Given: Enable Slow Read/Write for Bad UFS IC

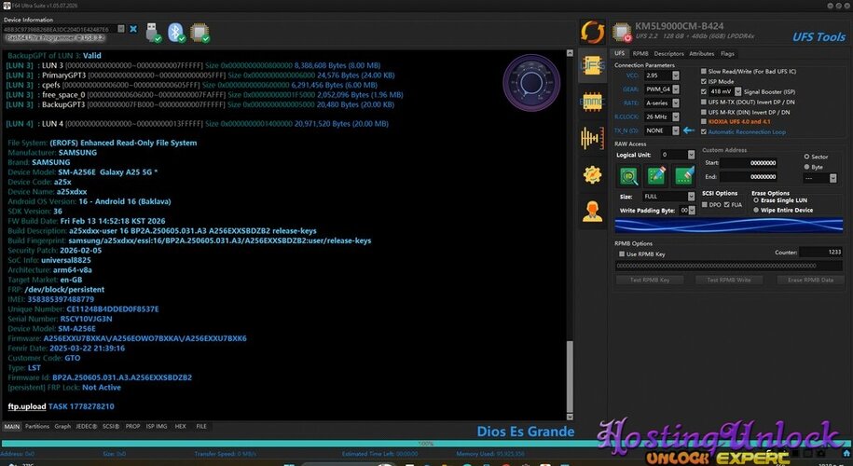Looking at the screenshot, I should (x=704, y=71).
